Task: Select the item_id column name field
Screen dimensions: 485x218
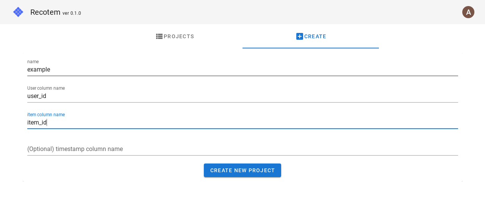Action: pos(152,122)
